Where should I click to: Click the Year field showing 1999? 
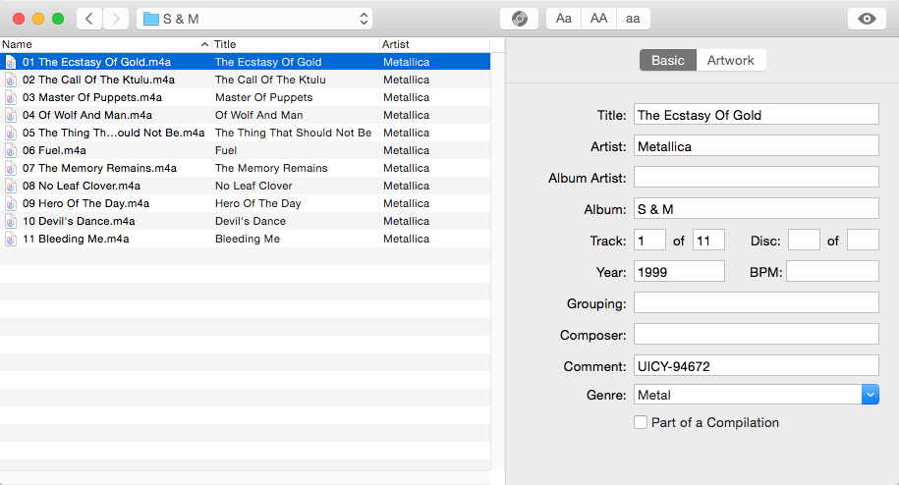click(x=679, y=271)
